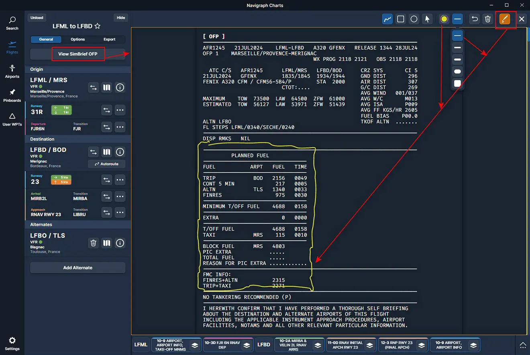
Task: Choose the thinnest line thickness option
Action: tap(457, 36)
